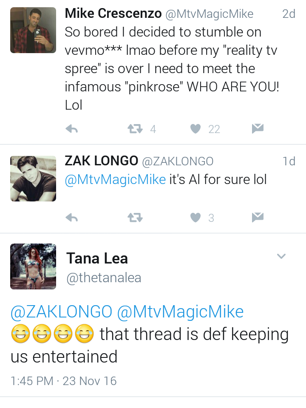Open @ZAKLONGO mention in Tana Lea's tweet
The height and width of the screenshot is (408, 306).
coord(61,312)
